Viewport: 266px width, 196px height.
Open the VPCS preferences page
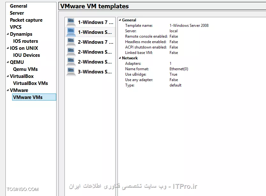pos(16,27)
